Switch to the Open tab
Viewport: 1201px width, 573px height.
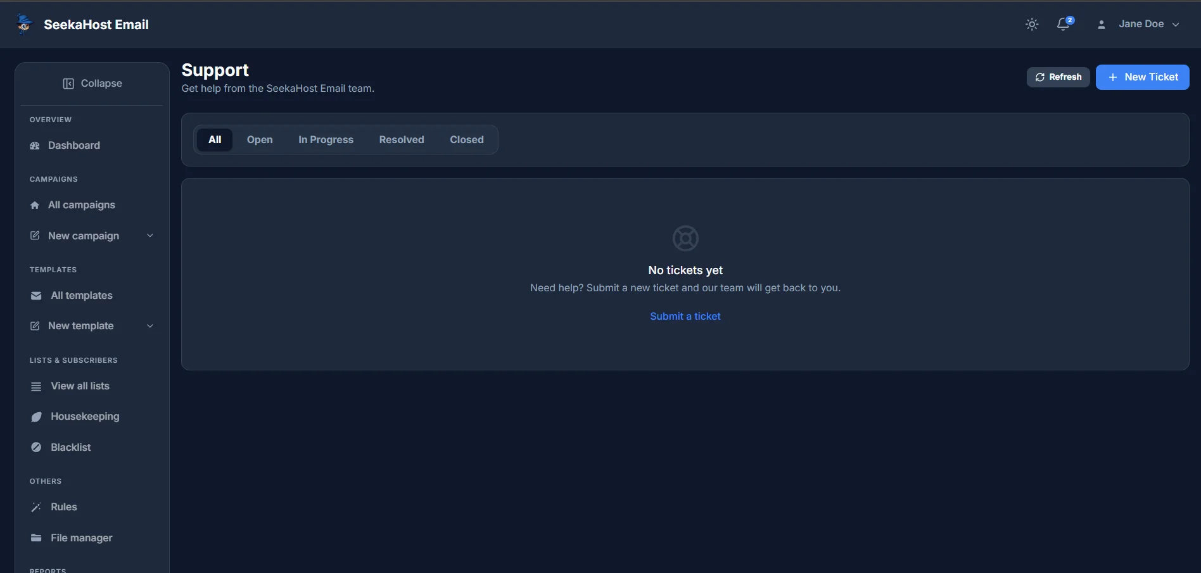pyautogui.click(x=260, y=140)
